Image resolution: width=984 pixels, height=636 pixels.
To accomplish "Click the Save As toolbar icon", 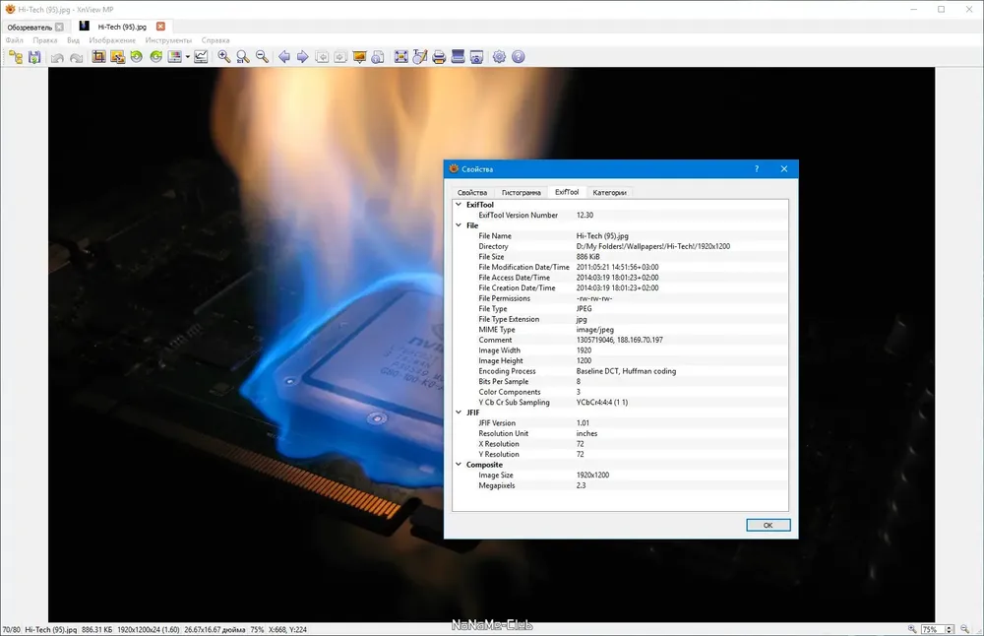I will [34, 57].
